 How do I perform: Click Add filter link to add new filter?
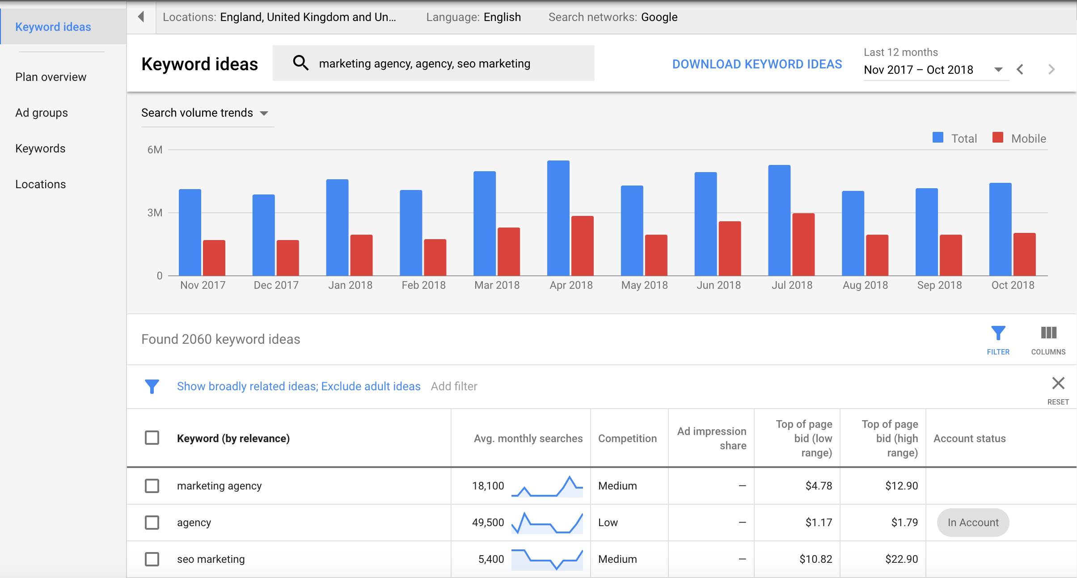tap(454, 386)
